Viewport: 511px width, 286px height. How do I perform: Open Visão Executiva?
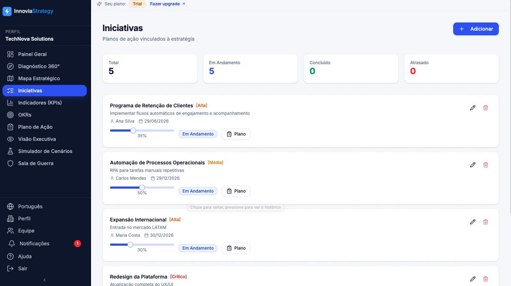pos(45,139)
